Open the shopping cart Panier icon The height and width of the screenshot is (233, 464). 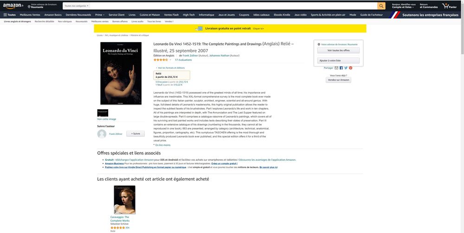point(449,6)
